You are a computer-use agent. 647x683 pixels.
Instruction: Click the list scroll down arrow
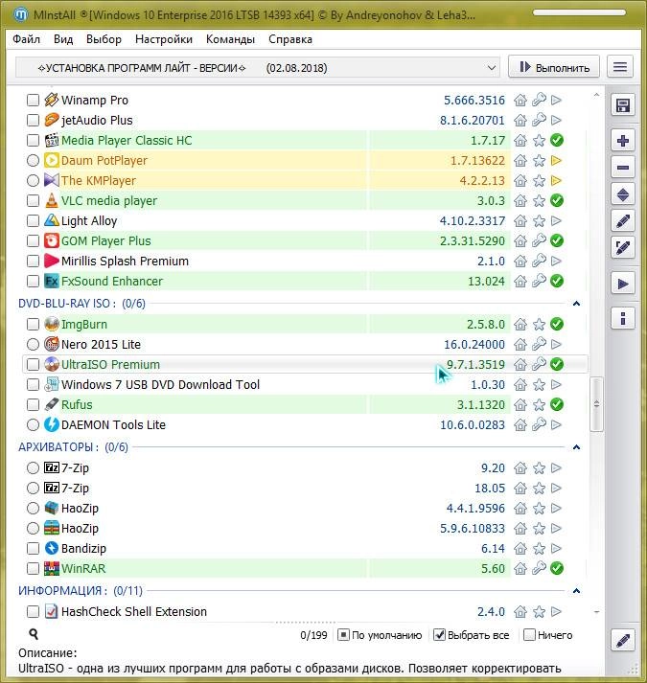(596, 612)
